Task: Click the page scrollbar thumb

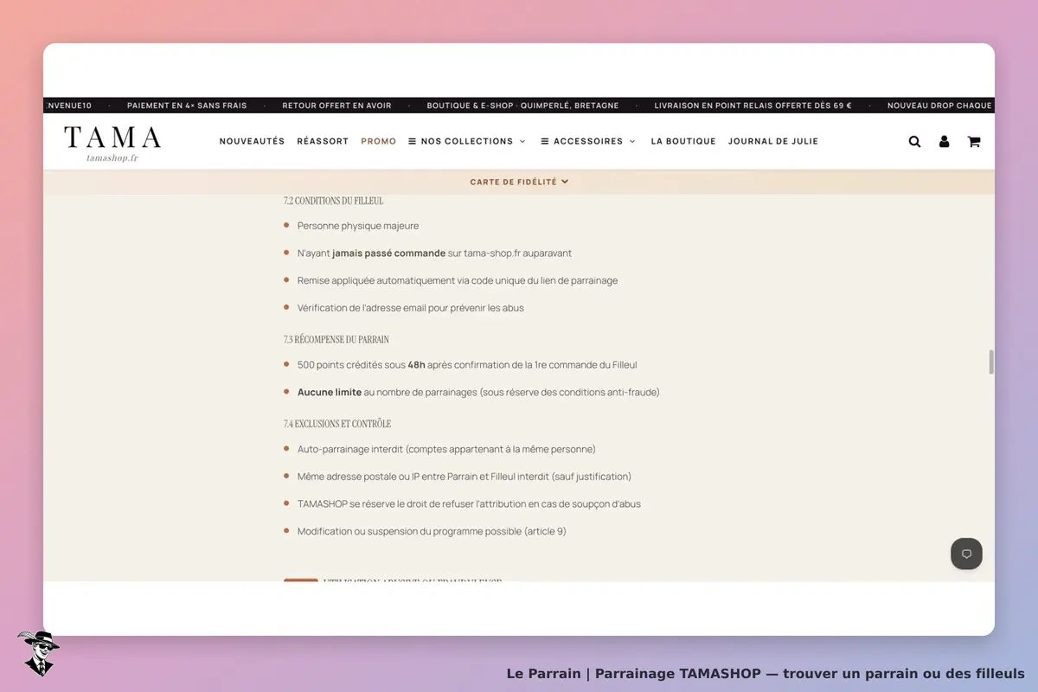Action: 991,362
